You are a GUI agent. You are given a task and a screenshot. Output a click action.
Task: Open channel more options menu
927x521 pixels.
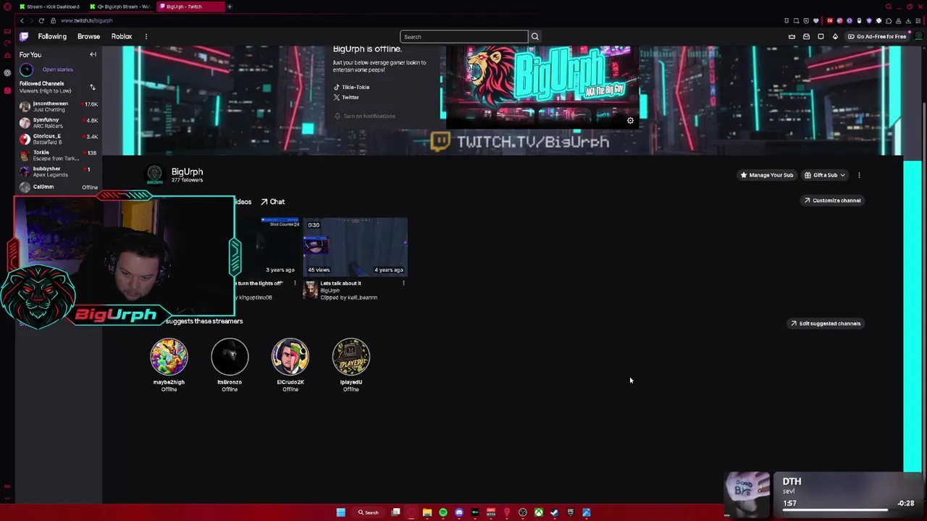[x=859, y=175]
